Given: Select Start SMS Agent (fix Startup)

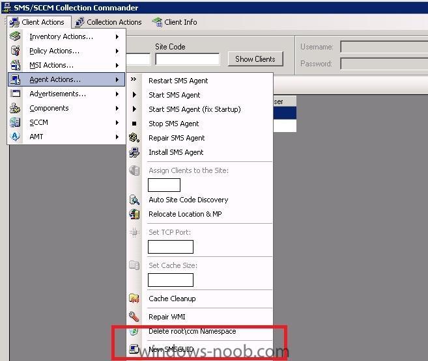Looking at the screenshot, I should (200, 109).
